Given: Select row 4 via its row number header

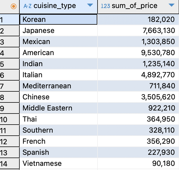Looking at the screenshot, I should coord(10,53).
